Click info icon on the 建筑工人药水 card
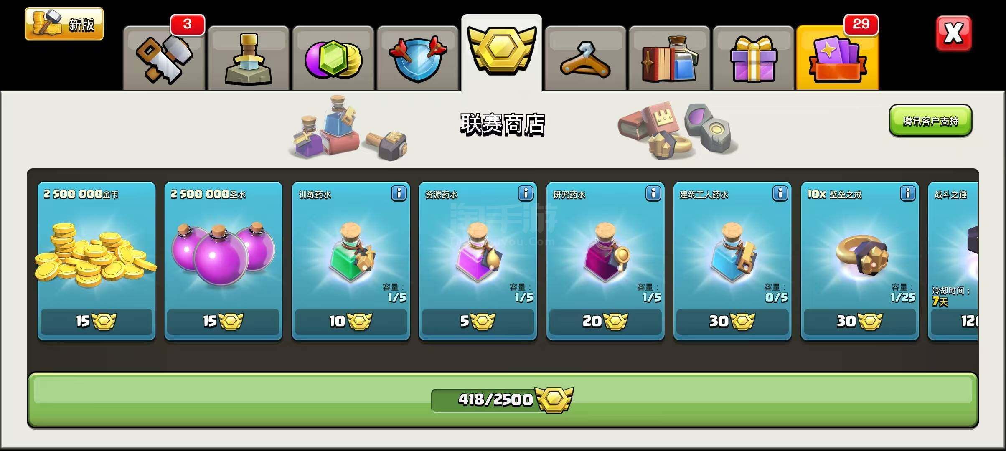The width and height of the screenshot is (1006, 451). pyautogui.click(x=780, y=193)
